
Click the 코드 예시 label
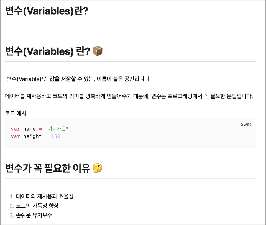(x=16, y=113)
